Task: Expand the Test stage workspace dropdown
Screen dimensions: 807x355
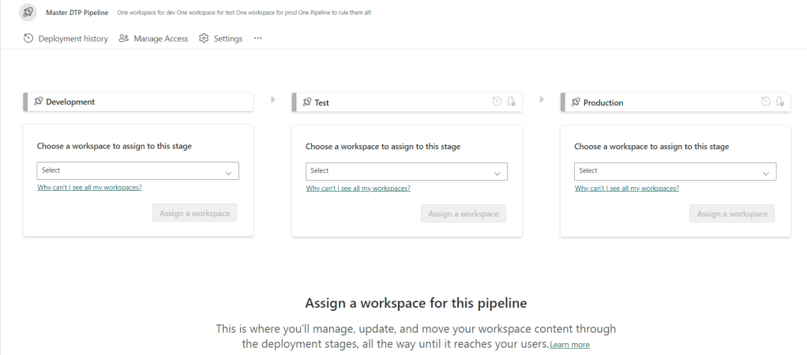Action: coord(406,171)
